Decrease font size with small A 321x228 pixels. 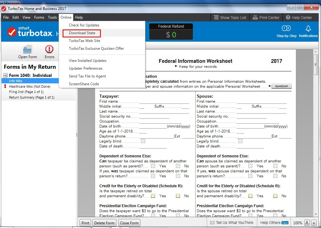[314, 223]
